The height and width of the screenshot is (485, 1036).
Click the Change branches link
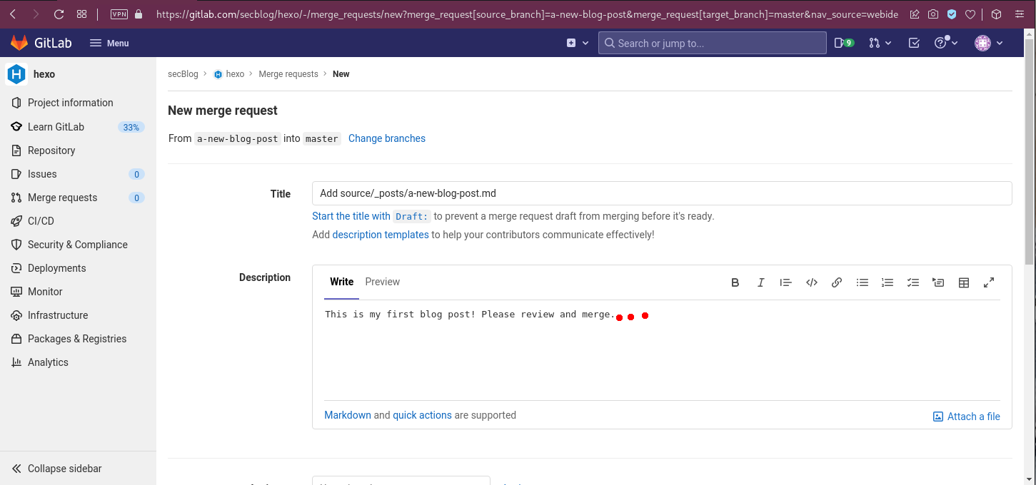pyautogui.click(x=386, y=138)
